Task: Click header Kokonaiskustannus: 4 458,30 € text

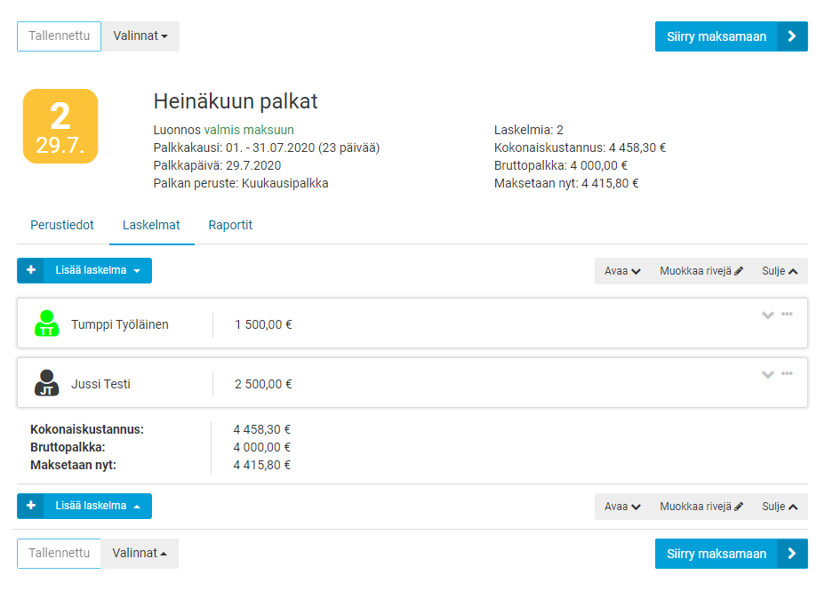Action: point(580,148)
